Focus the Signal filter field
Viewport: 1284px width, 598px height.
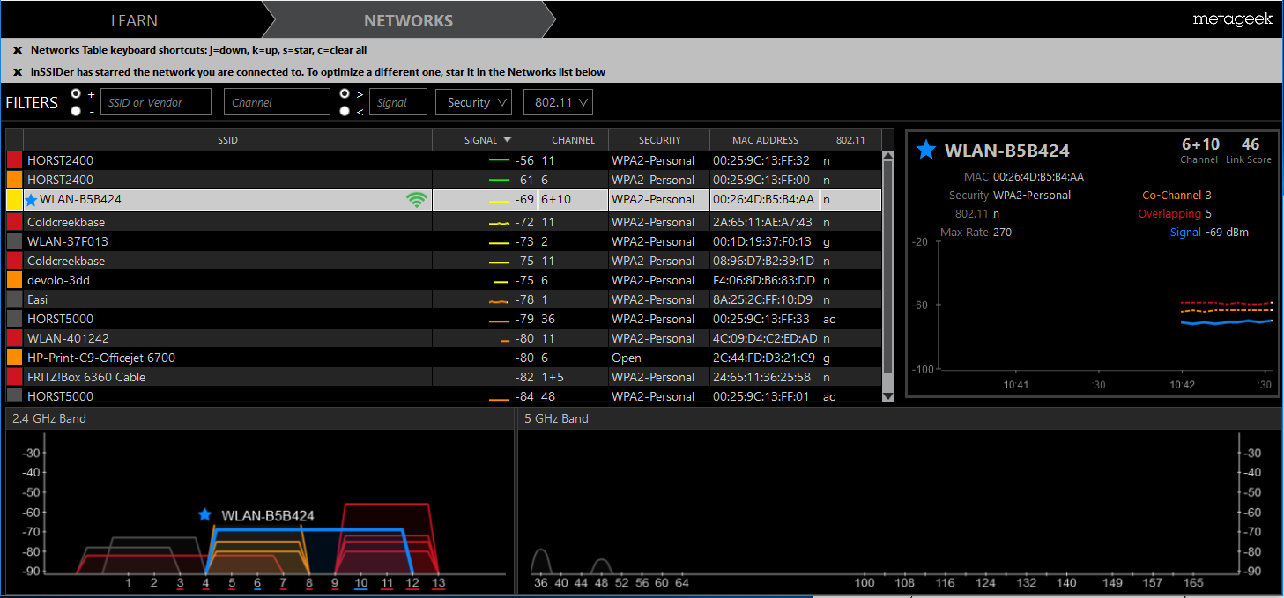(x=398, y=102)
